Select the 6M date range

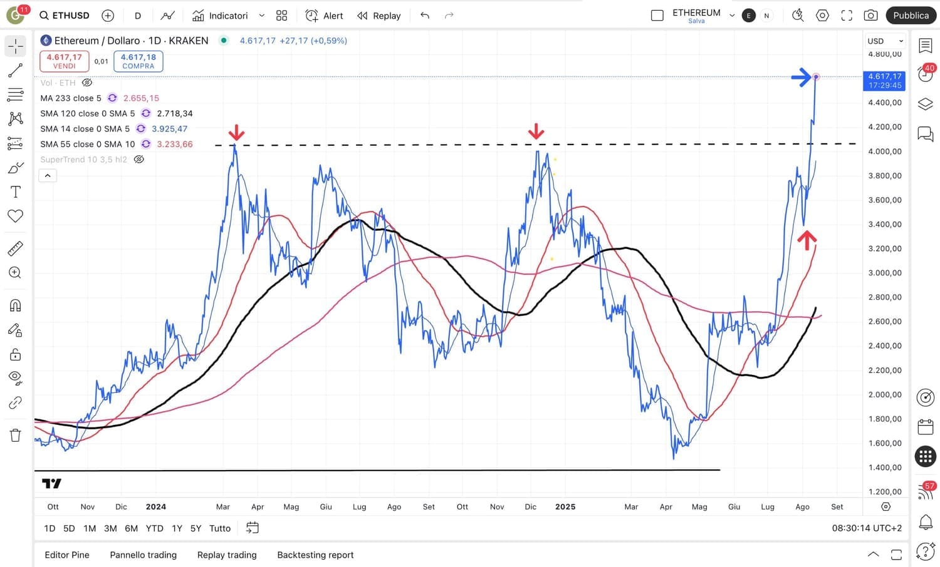pyautogui.click(x=131, y=528)
